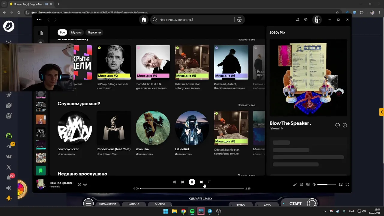
Task: Skip to previous track
Action: click(182, 182)
